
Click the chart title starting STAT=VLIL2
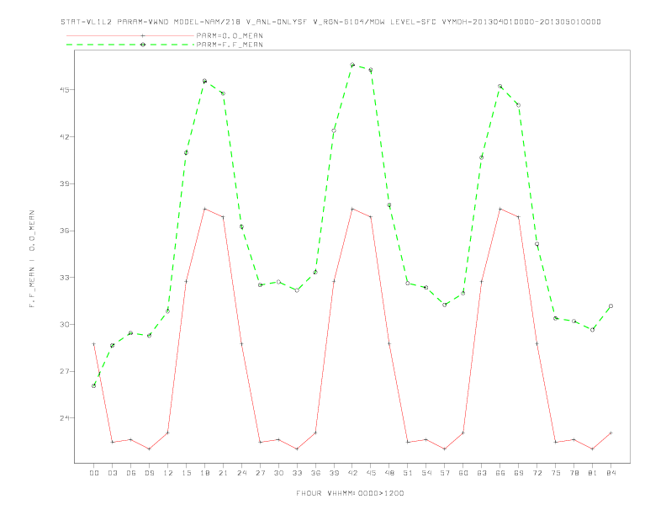point(330,22)
